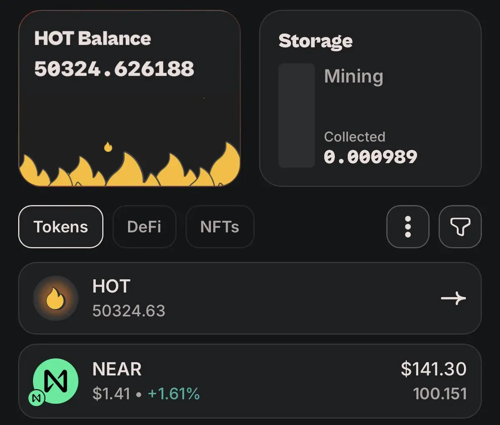Viewport: 500px width, 425px height.
Task: Switch to the Tokens tab
Action: click(x=61, y=227)
